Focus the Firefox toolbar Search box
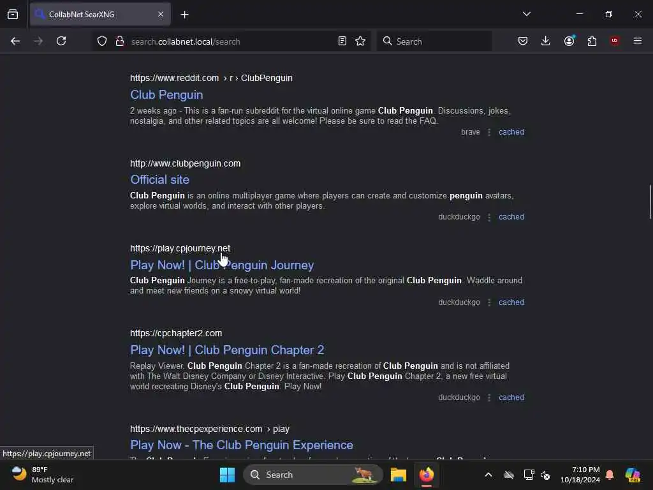653x490 pixels. tap(434, 41)
